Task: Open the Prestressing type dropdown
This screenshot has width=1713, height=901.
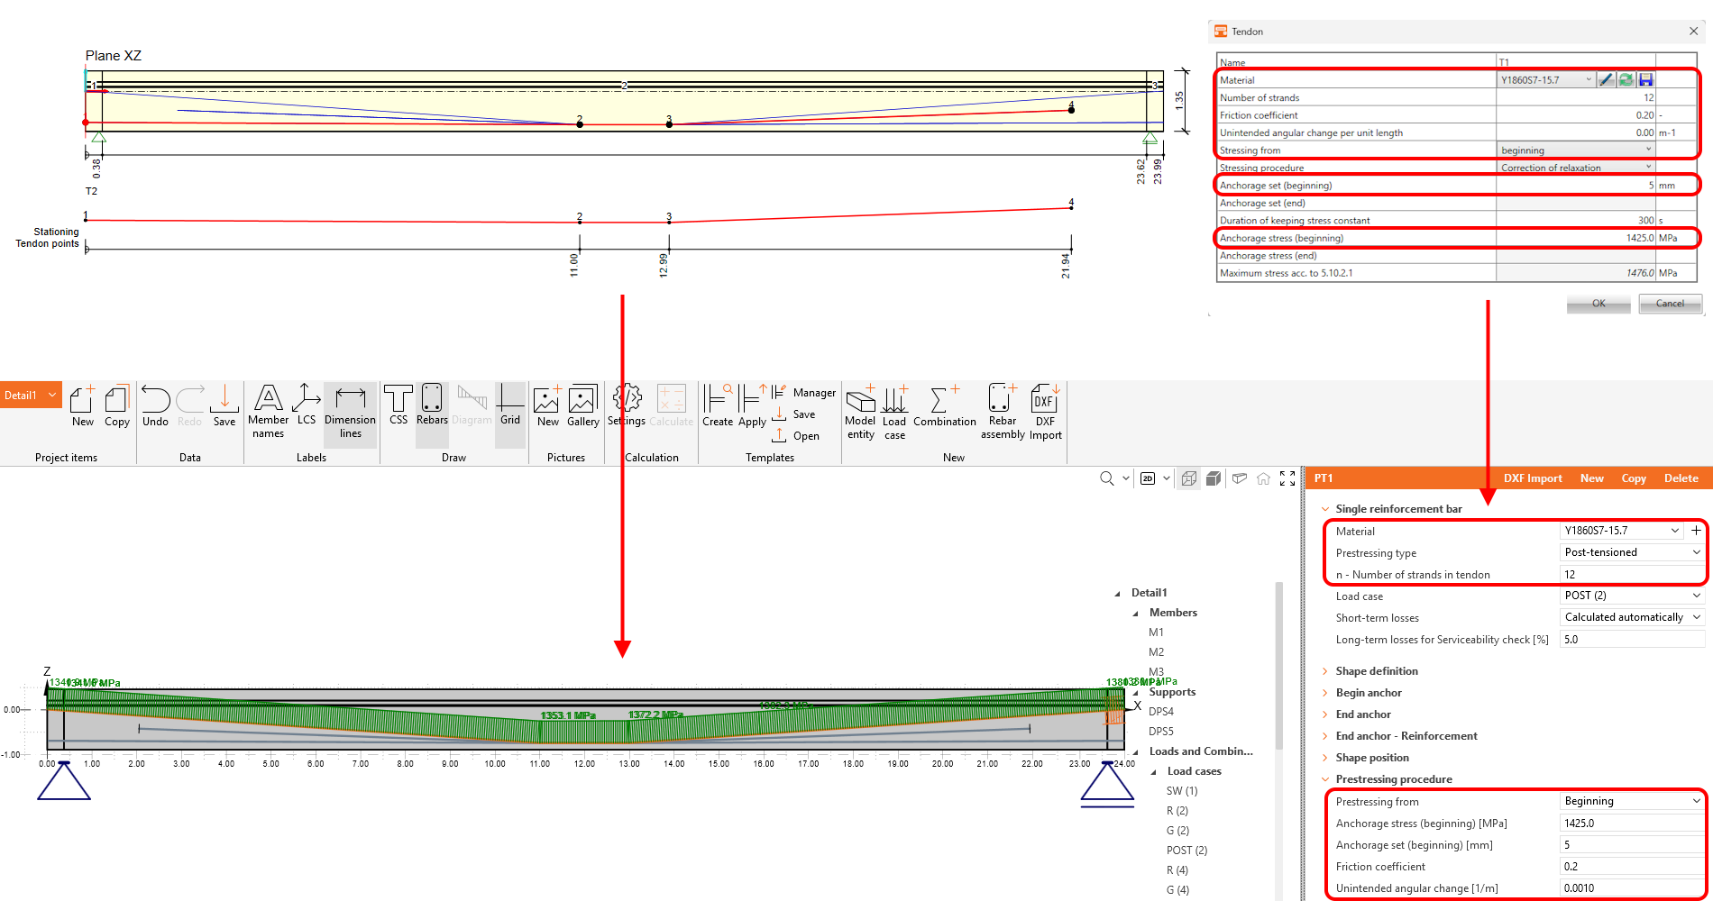Action: [x=1632, y=552]
